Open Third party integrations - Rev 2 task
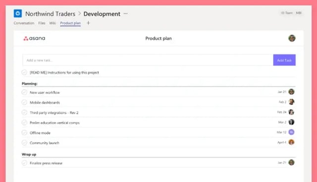Screen dimensions: 317x182 pyautogui.click(x=54, y=113)
